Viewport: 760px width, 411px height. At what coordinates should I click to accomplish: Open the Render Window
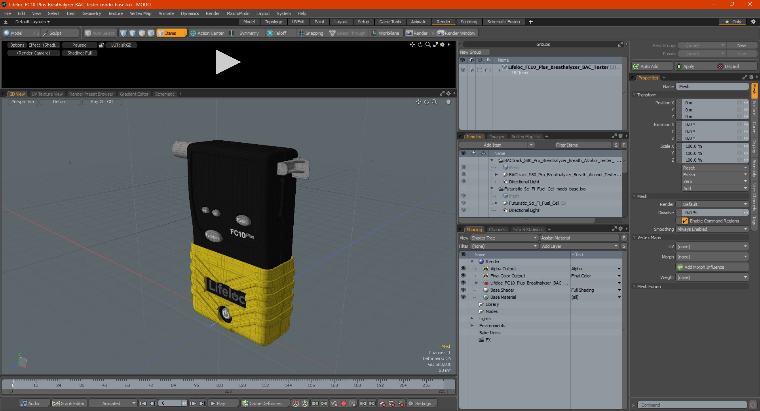pyautogui.click(x=456, y=33)
